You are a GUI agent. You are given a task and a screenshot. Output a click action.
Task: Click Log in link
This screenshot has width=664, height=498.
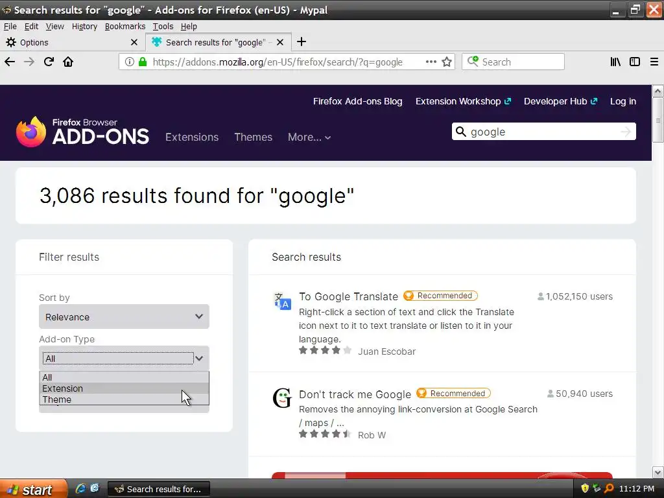click(x=623, y=101)
